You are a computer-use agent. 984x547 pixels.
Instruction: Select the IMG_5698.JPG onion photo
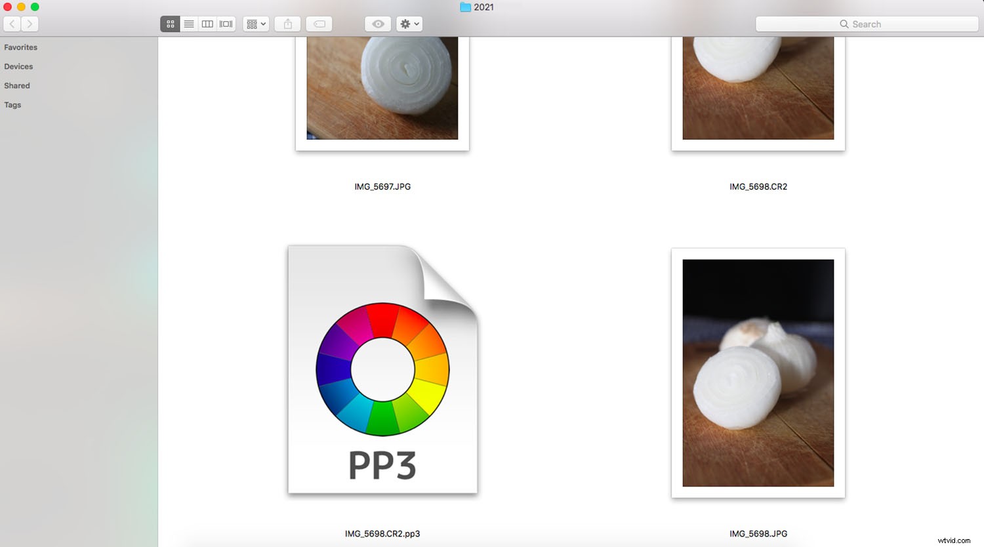point(758,373)
